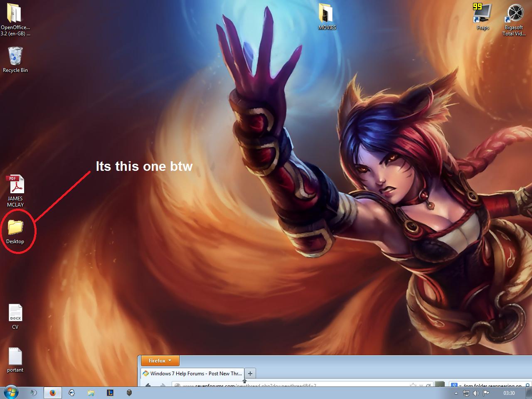This screenshot has width=532, height=399.
Task: Open a new Firefox tab
Action: 250,373
